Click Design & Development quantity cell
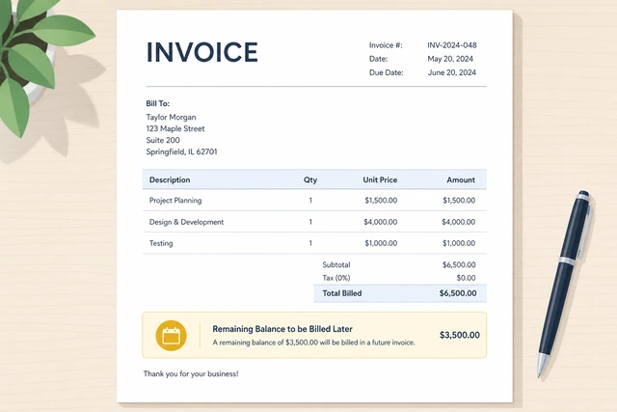This screenshot has height=412, width=617. (310, 222)
